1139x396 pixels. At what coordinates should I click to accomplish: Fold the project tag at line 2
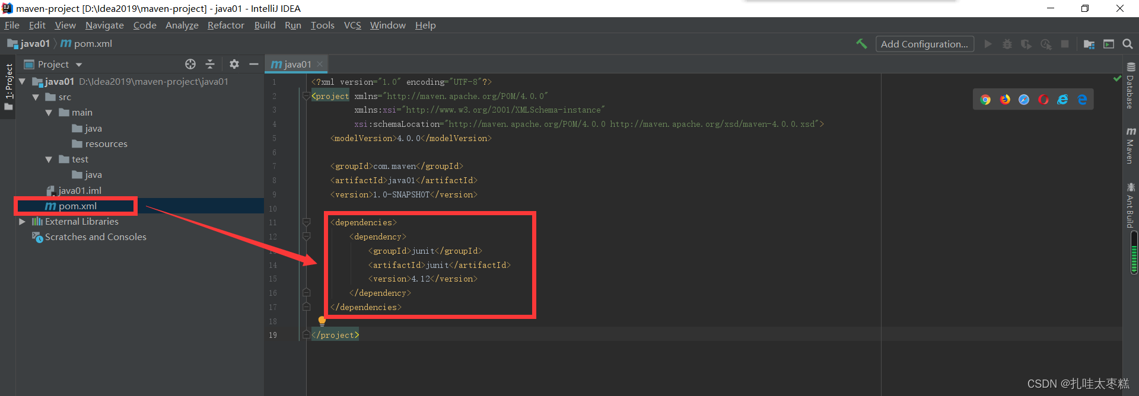coord(306,96)
